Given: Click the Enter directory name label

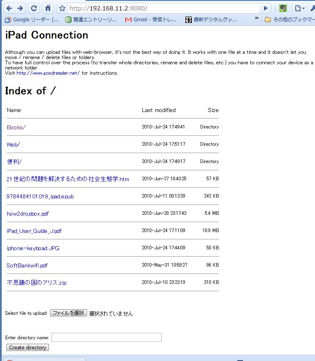Looking at the screenshot, I should tap(27, 338).
